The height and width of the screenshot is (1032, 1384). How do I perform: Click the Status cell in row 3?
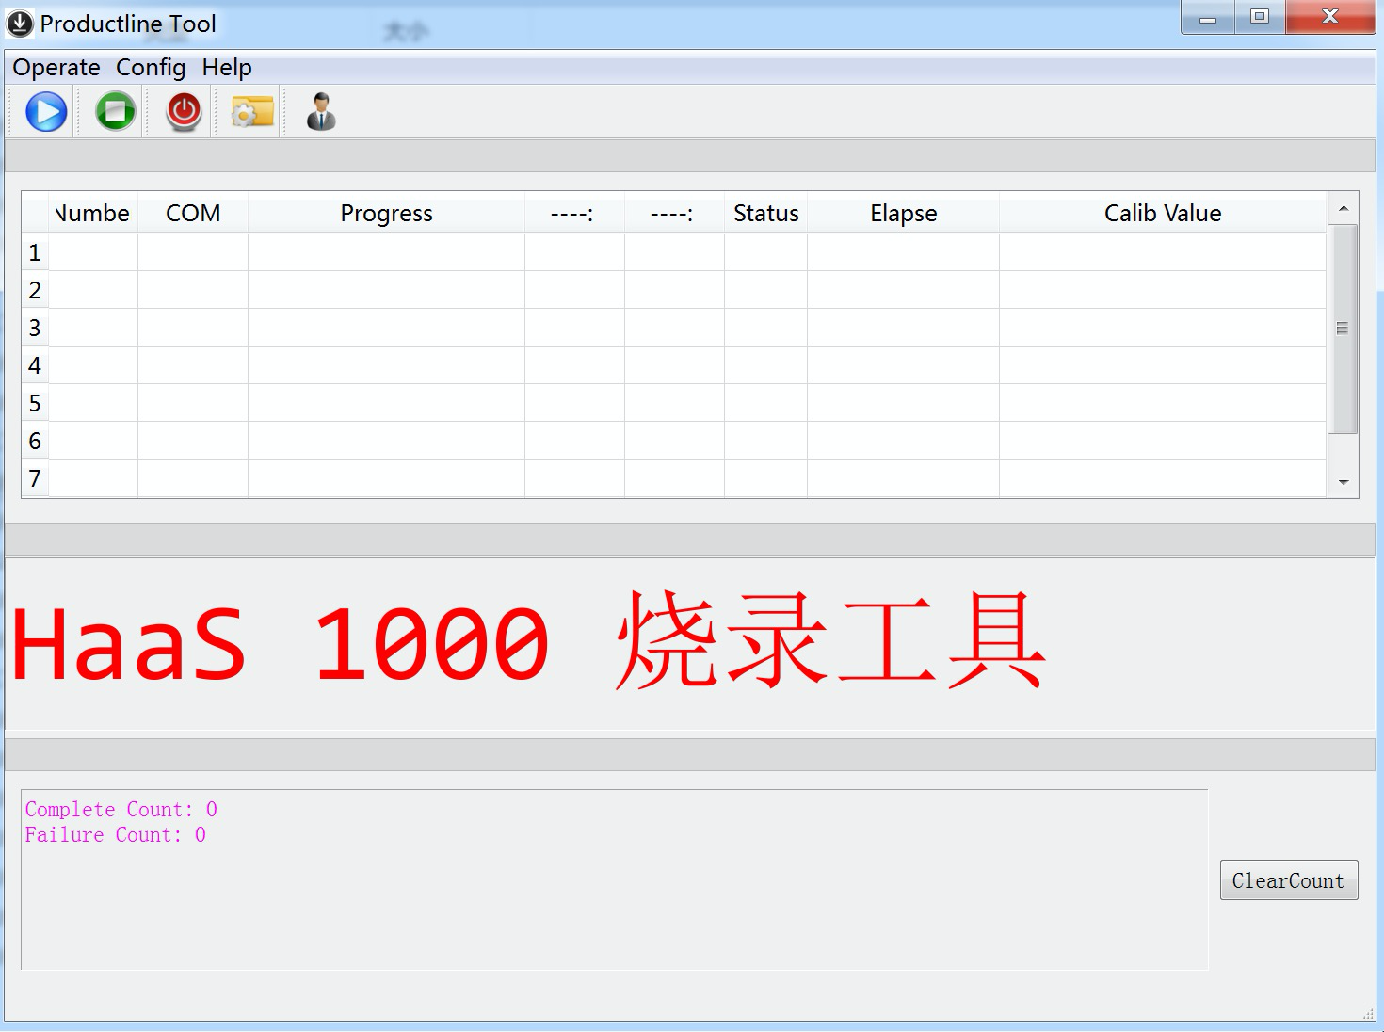click(765, 328)
